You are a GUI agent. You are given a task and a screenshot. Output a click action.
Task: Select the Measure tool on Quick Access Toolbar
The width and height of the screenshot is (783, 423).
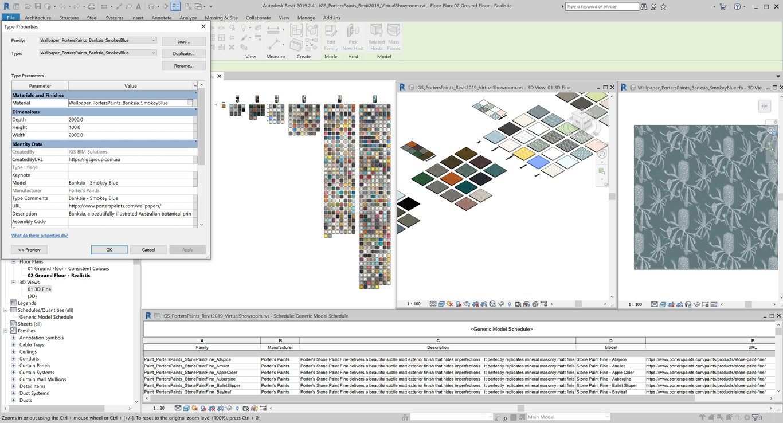(104, 5)
